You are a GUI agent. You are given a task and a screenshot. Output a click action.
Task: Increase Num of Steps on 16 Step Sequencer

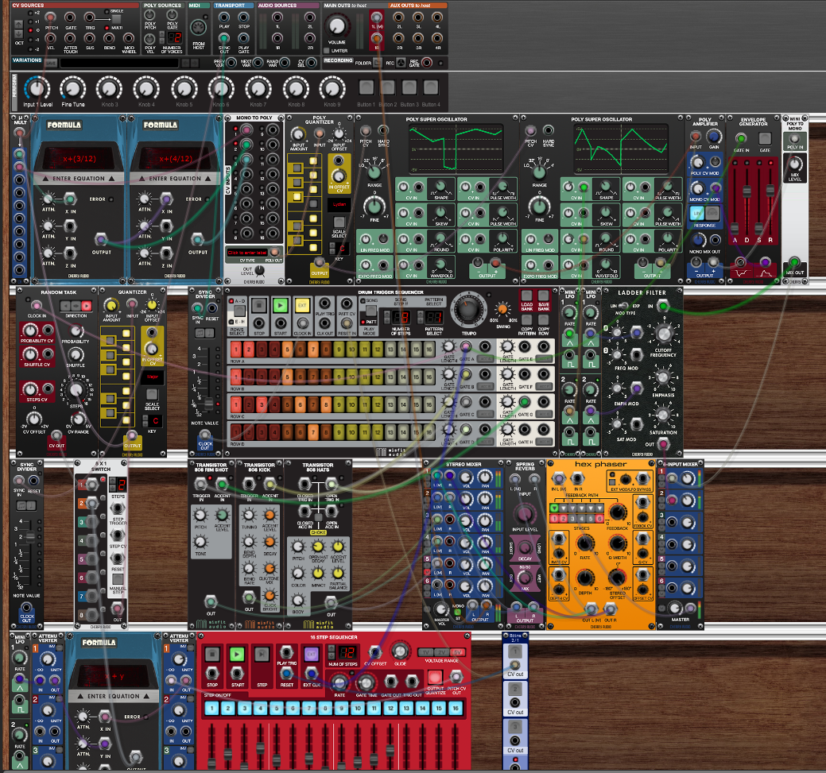coord(332,649)
